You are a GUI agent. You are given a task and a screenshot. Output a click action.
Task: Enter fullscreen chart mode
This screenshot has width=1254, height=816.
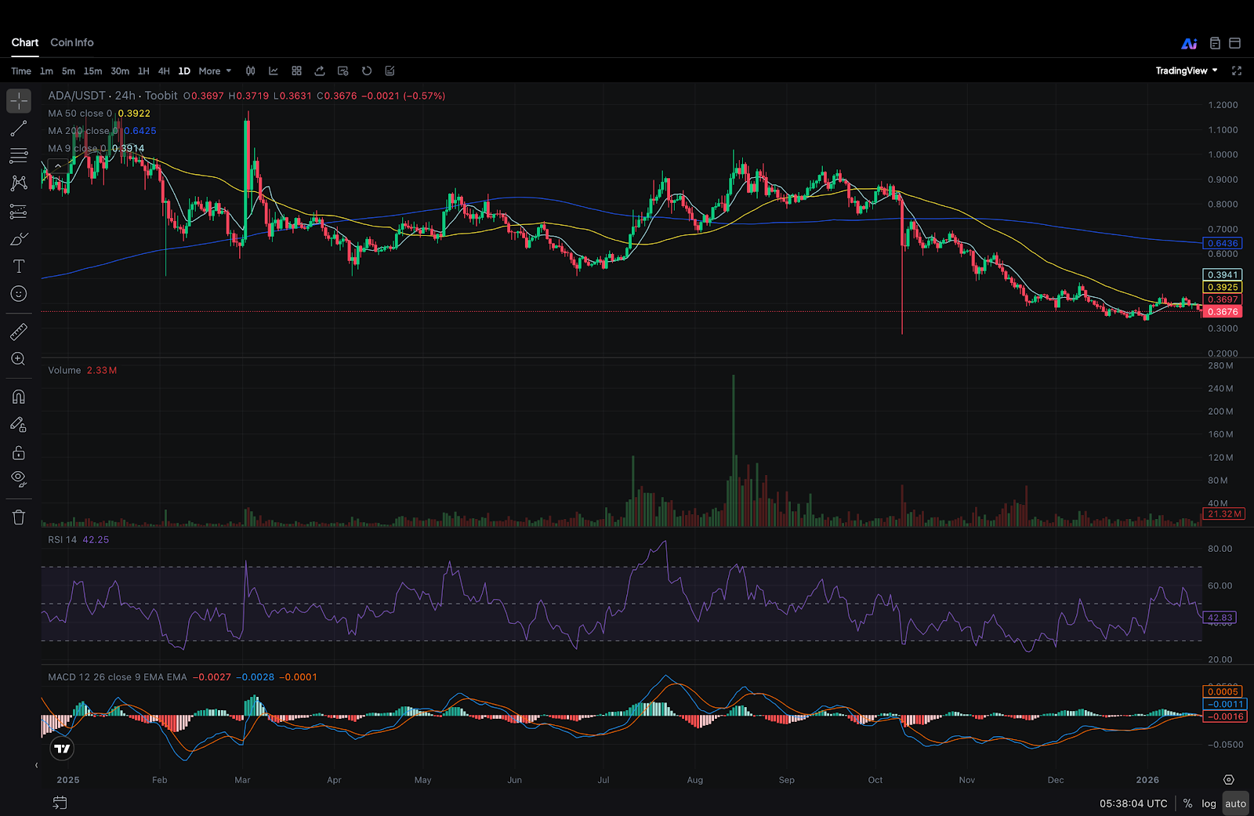(x=1237, y=71)
